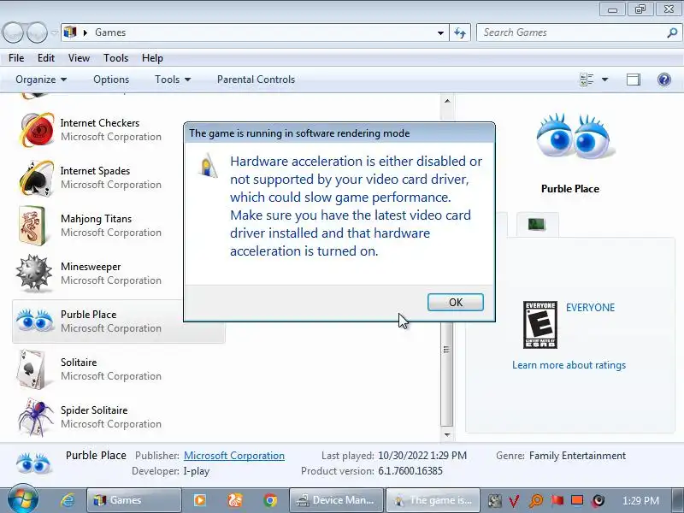Open Google Chrome from taskbar

pos(270,500)
